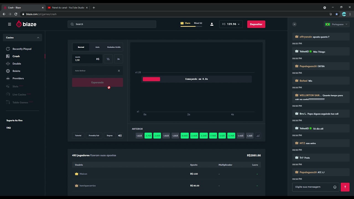Open Suporte Ao Vivo link
The image size is (354, 199).
[x=14, y=121]
